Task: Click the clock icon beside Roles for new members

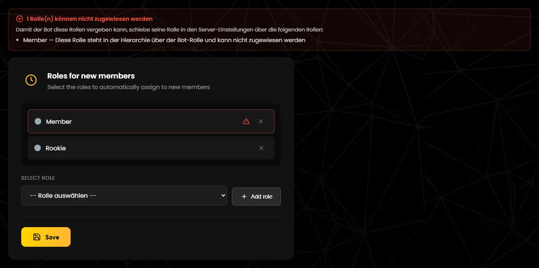Action: click(31, 80)
